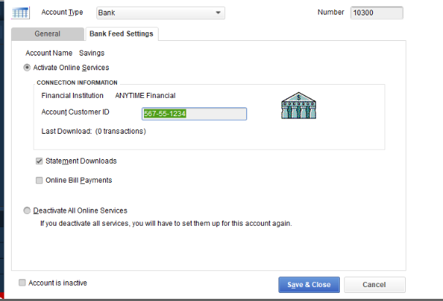Viewport: 443px width, 301px height.
Task: Click the Account Customer ID field
Action: [194, 113]
